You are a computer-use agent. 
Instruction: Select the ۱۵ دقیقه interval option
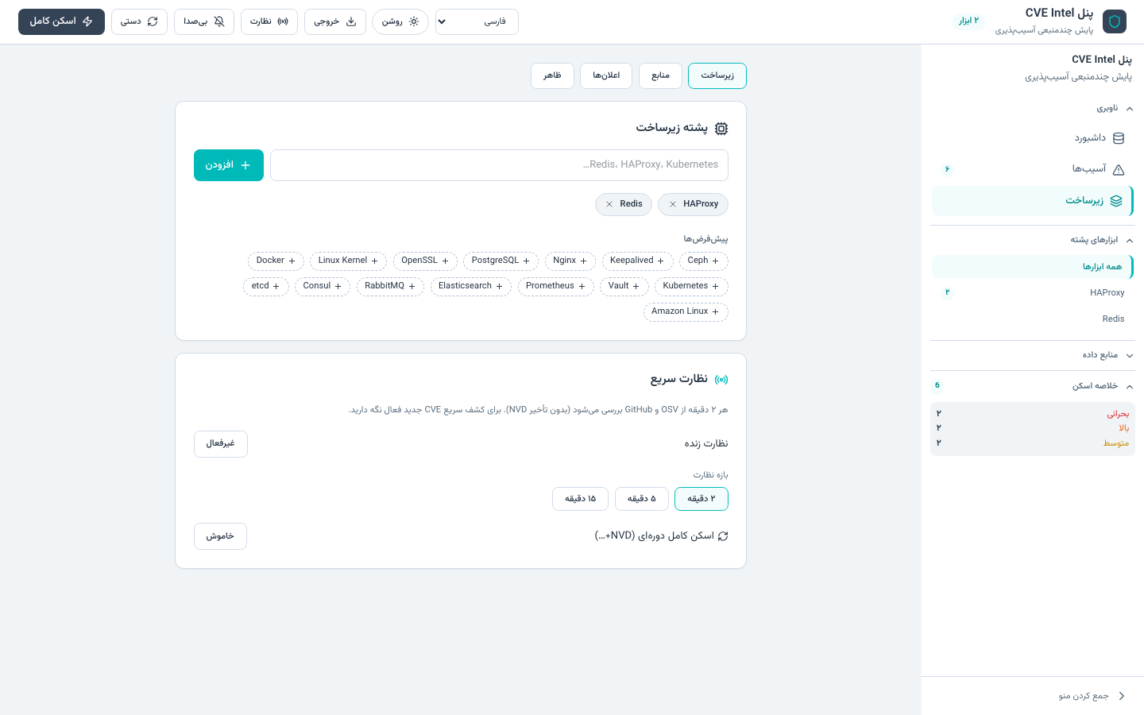point(580,499)
